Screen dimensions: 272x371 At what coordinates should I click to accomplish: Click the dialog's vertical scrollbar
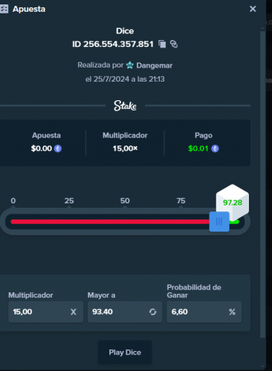click(x=262, y=184)
